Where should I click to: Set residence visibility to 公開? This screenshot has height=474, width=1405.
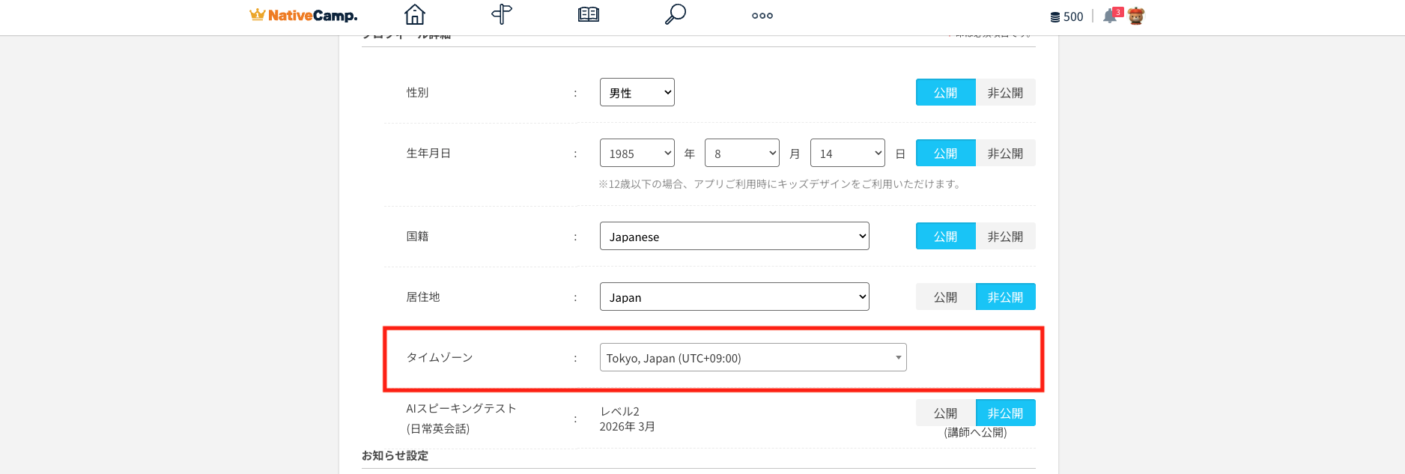[945, 297]
